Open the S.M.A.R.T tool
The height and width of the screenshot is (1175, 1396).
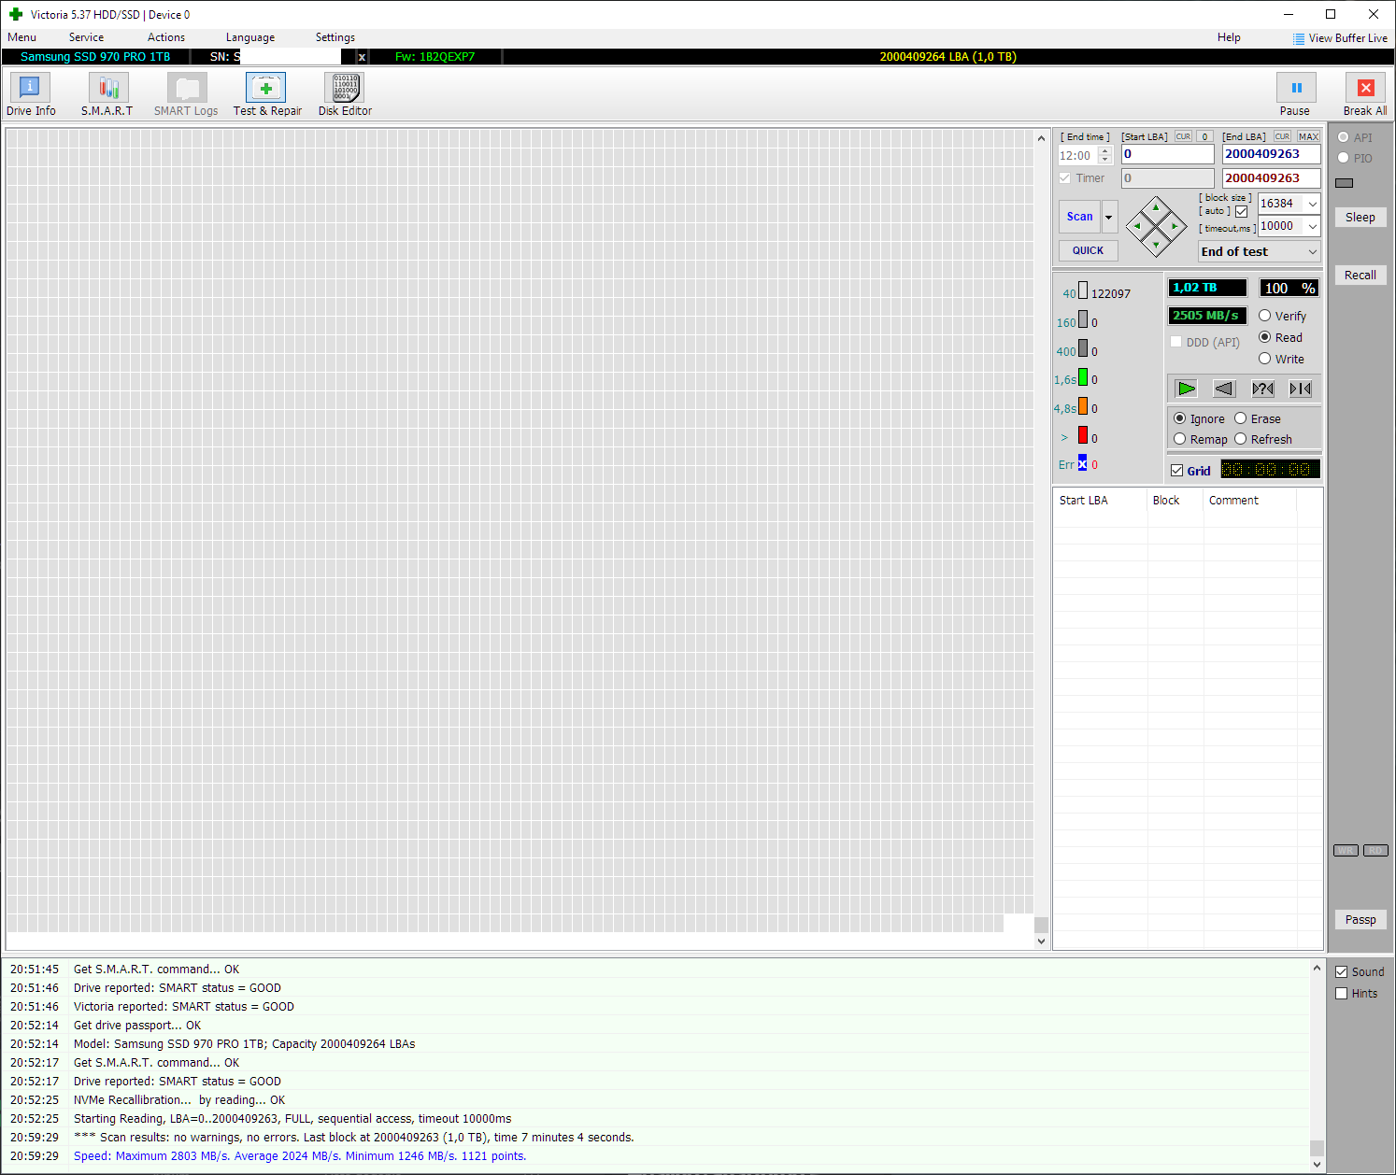107,94
